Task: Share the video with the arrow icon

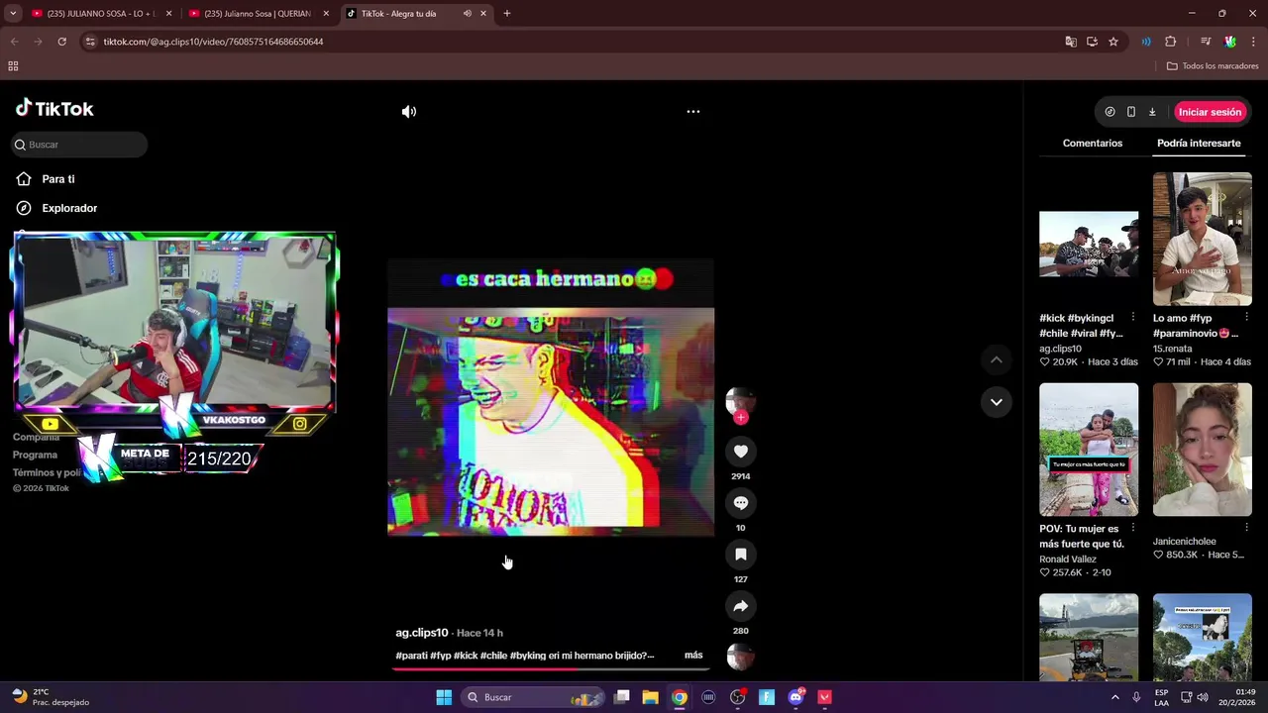Action: [740, 606]
